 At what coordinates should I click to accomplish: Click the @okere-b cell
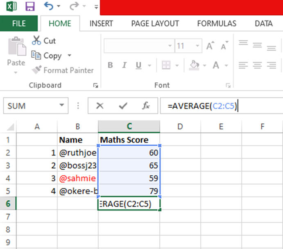click(x=77, y=191)
